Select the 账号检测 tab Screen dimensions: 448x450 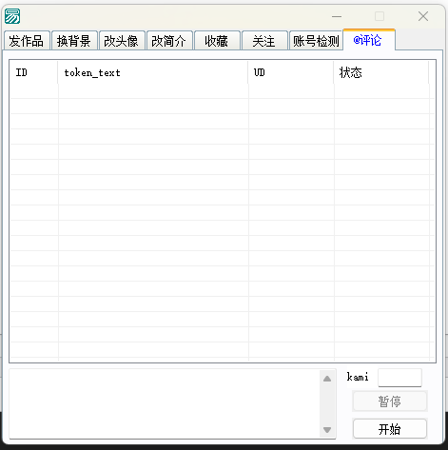tap(316, 41)
